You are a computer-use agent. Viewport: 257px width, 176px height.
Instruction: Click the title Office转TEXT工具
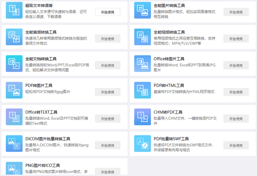point(41,112)
